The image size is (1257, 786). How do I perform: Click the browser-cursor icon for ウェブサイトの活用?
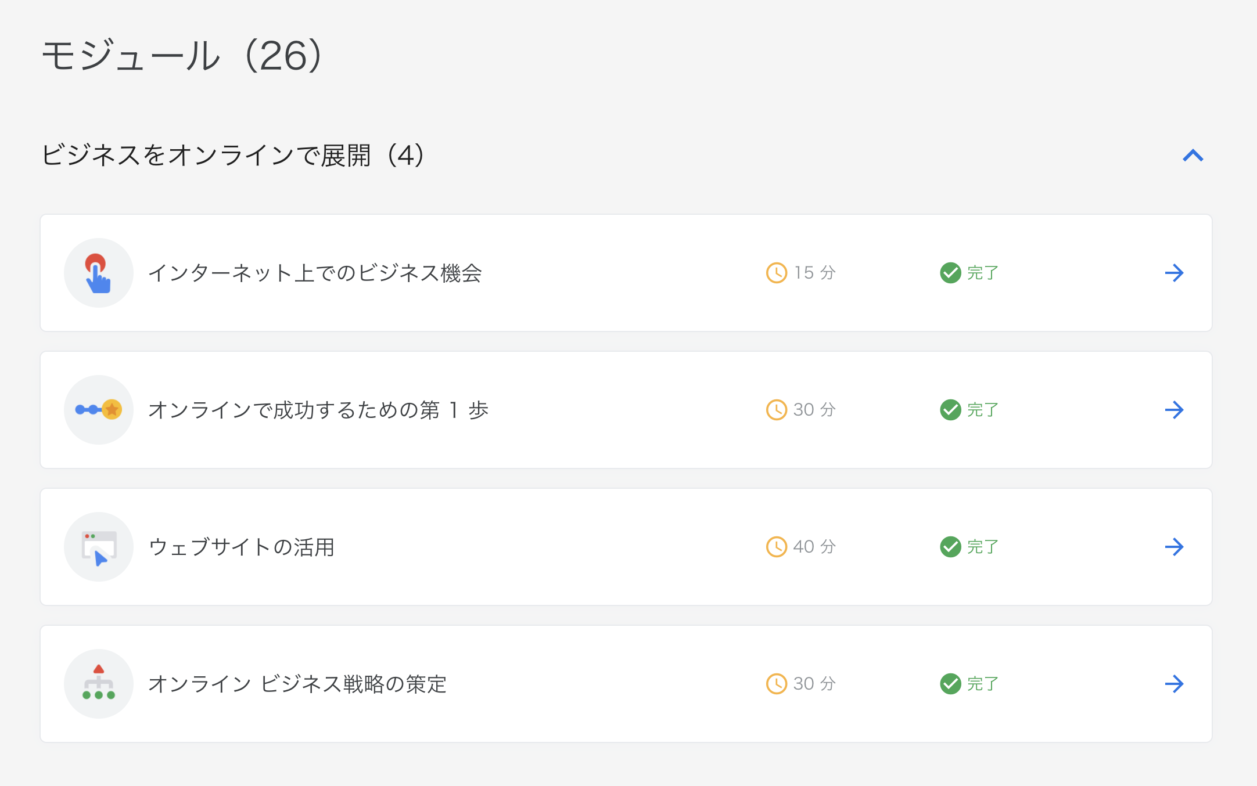pos(98,547)
